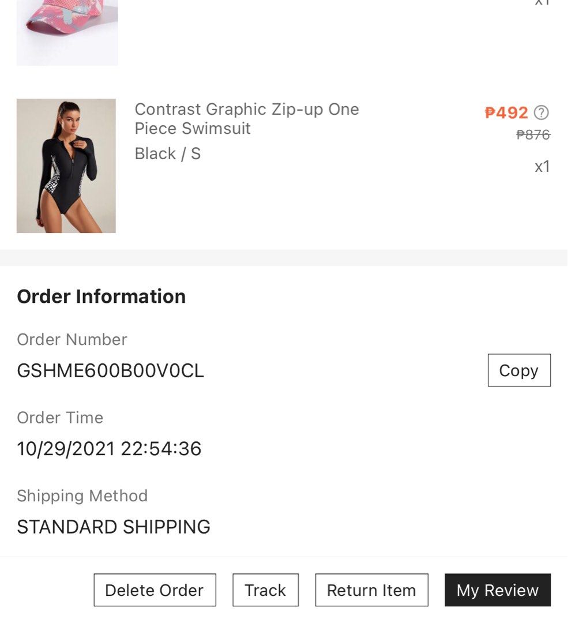Open the pink cap product thumbnail
Screen dimensions: 568x623
(67, 32)
